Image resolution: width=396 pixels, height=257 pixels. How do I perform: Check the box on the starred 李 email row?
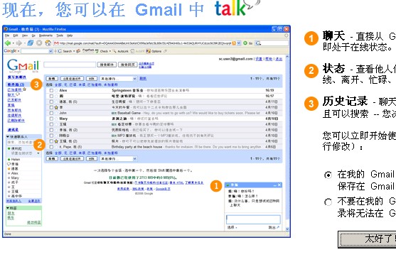coord(51,107)
